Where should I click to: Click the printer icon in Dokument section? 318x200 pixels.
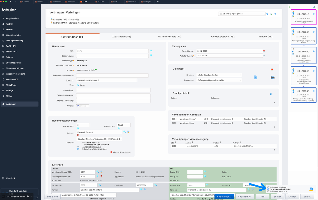pyautogui.click(x=272, y=78)
